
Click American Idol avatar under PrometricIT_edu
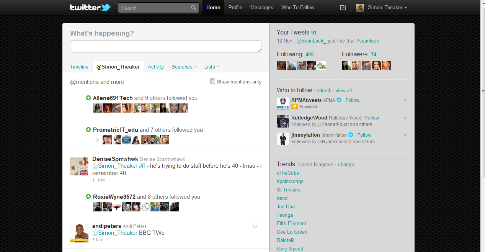[126, 140]
